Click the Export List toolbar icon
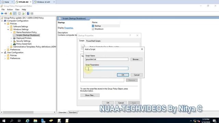The width and height of the screenshot is (219, 123). (23, 14)
